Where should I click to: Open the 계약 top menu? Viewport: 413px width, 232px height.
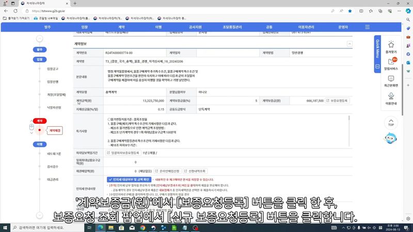coord(121,27)
